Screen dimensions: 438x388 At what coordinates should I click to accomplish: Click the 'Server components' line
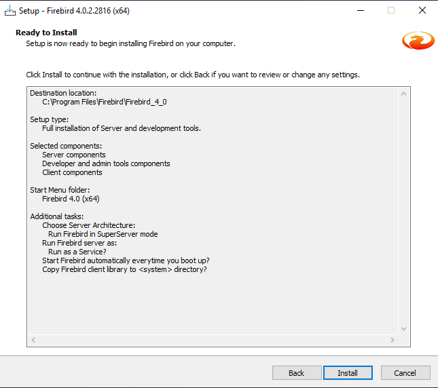point(74,155)
